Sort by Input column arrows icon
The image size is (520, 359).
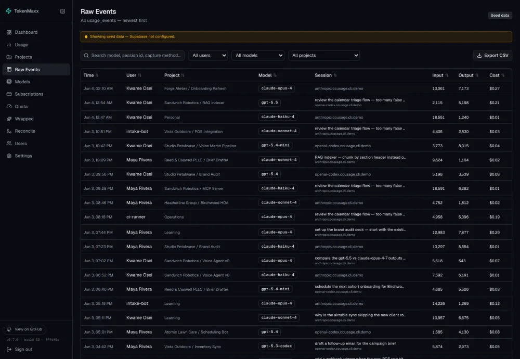coord(447,75)
